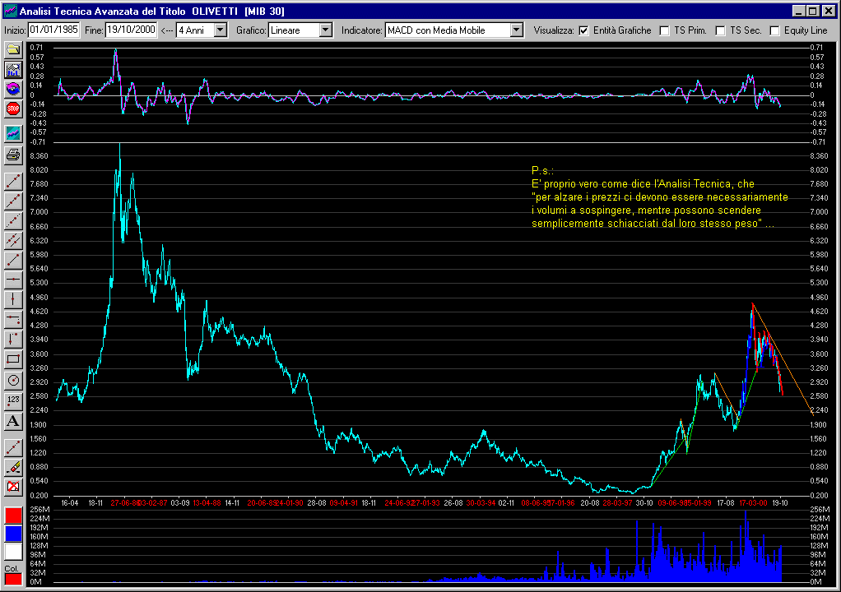
Task: Click the left arrow button after Fine date
Action: tap(167, 30)
